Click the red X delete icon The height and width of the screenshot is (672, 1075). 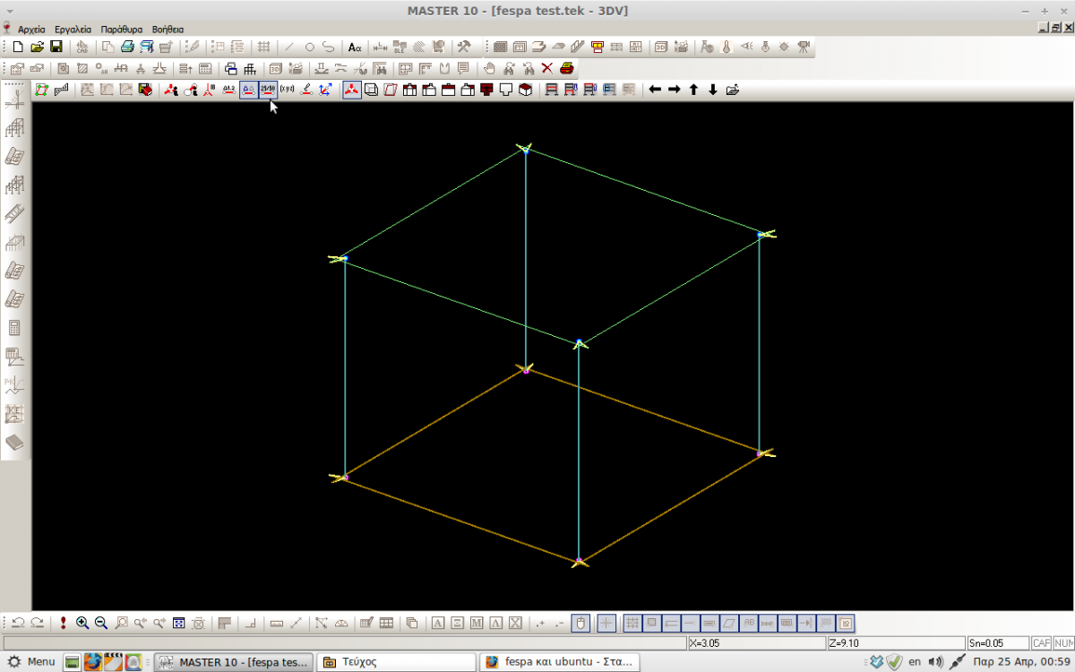coord(547,68)
